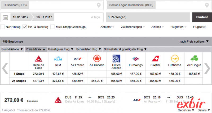Image resolution: width=212 pixels, height=113 pixels.
Task: Open the Zwischenstopps filter dropdown
Action: pos(133,27)
